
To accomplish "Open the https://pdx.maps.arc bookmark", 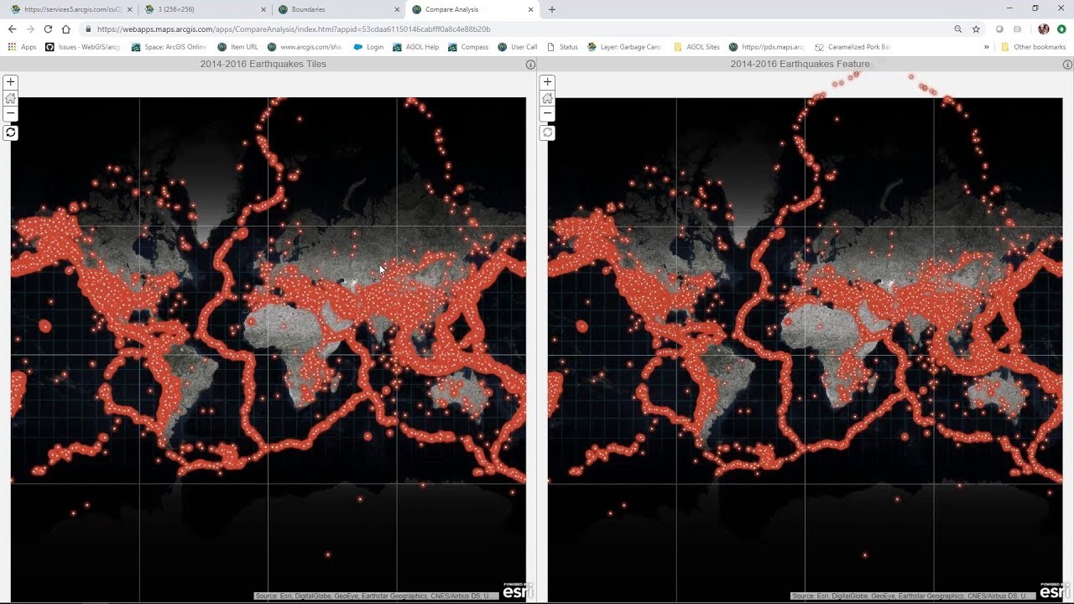I will coord(767,47).
